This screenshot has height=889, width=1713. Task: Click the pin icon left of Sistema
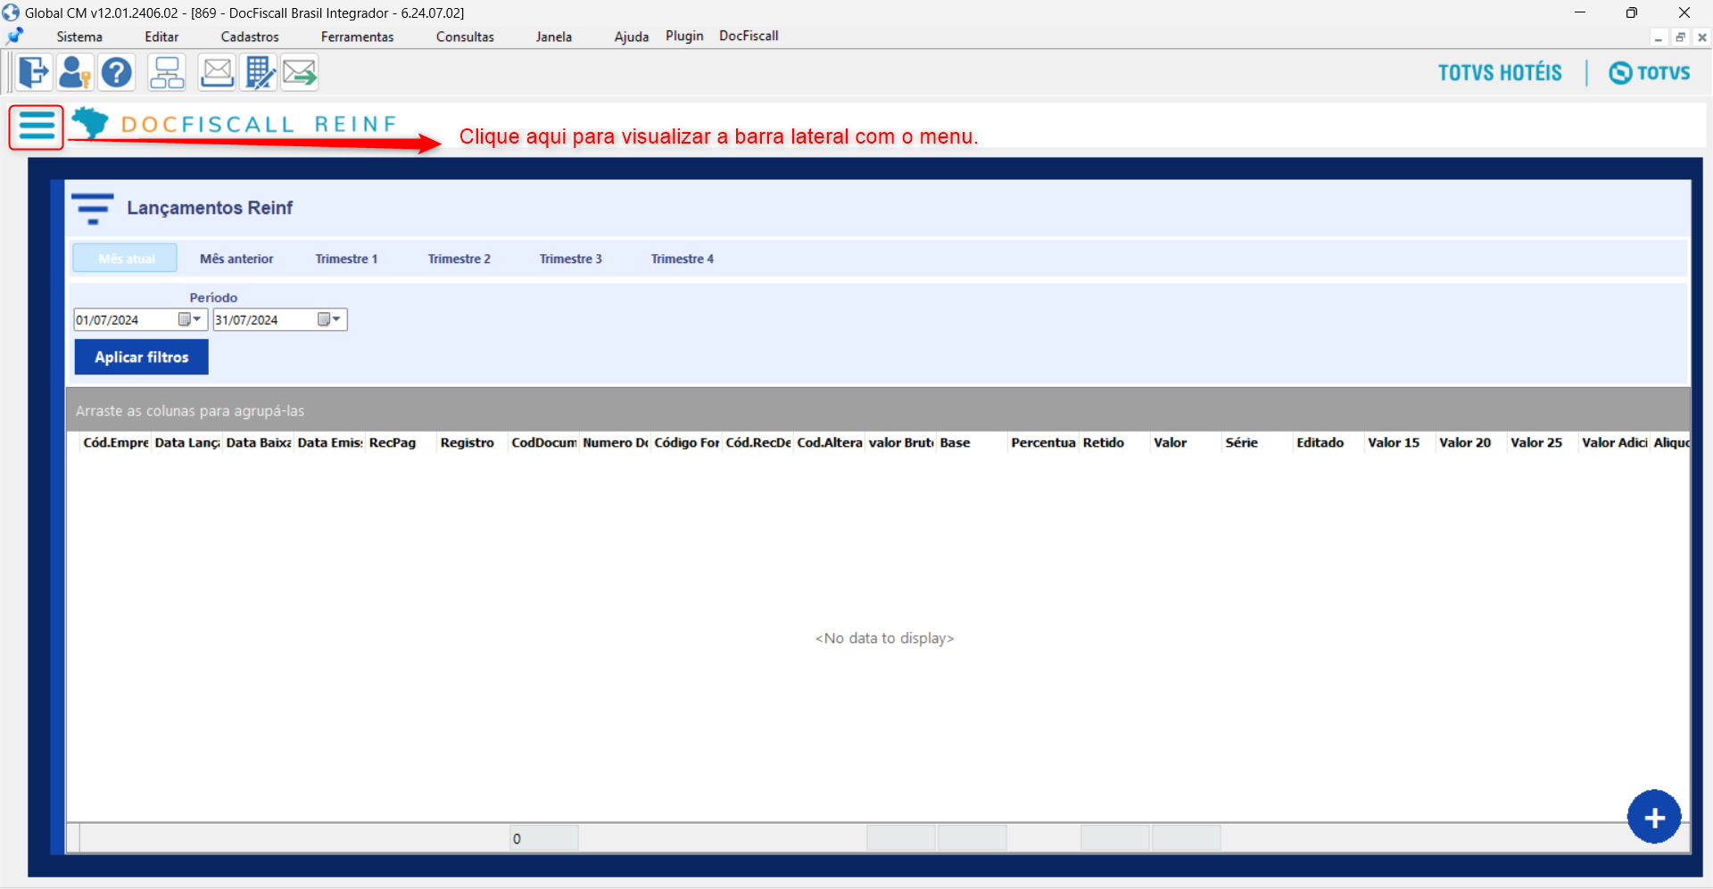point(15,37)
